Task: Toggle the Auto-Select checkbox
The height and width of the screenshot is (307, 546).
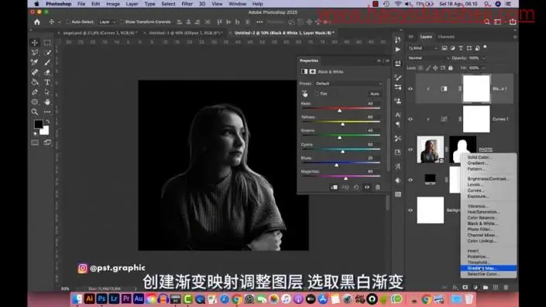Action: tap(68, 22)
